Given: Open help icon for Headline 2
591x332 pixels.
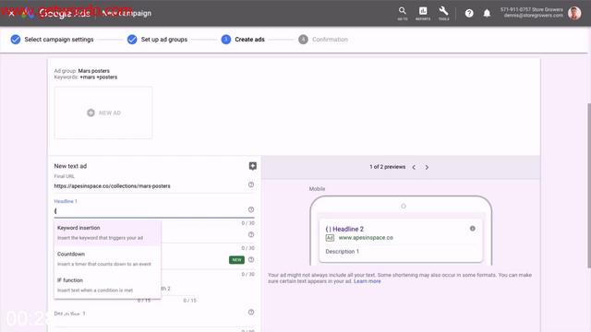Looking at the screenshot, I should 251,234.
